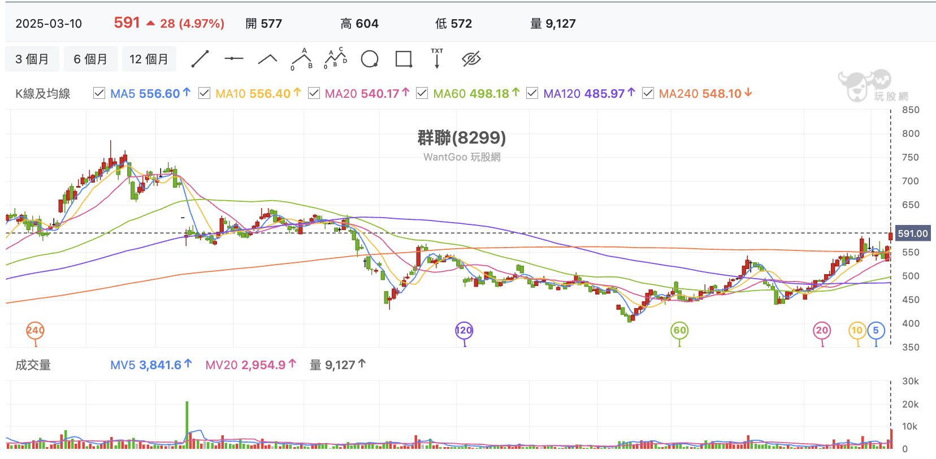Image resolution: width=936 pixels, height=459 pixels.
Task: Click the 成交量 panel heading
Action: tap(33, 365)
